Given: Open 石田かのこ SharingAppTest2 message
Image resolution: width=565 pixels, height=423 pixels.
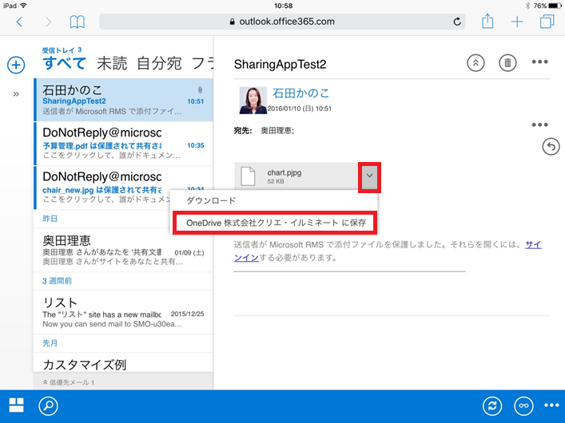Looking at the screenshot, I should tap(124, 100).
